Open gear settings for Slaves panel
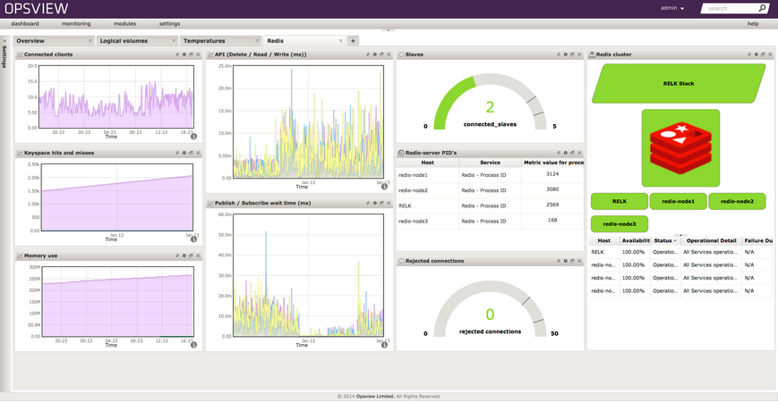This screenshot has width=778, height=402. tap(566, 54)
